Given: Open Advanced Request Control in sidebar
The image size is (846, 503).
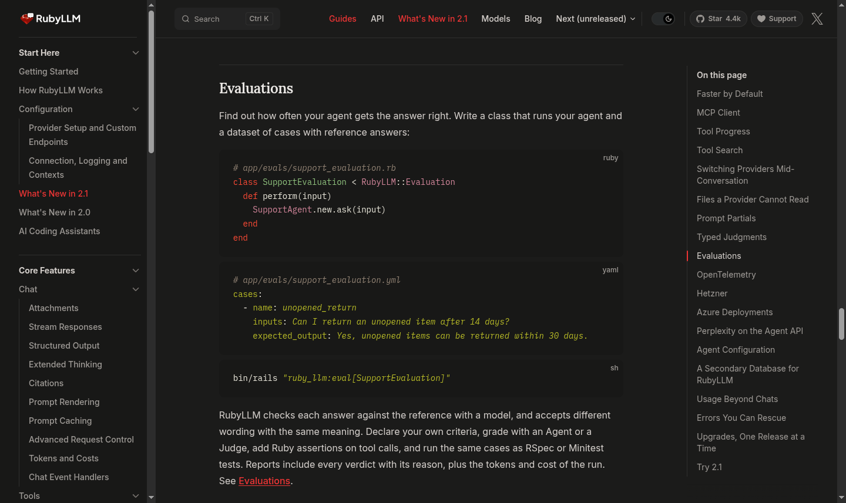Looking at the screenshot, I should point(81,440).
